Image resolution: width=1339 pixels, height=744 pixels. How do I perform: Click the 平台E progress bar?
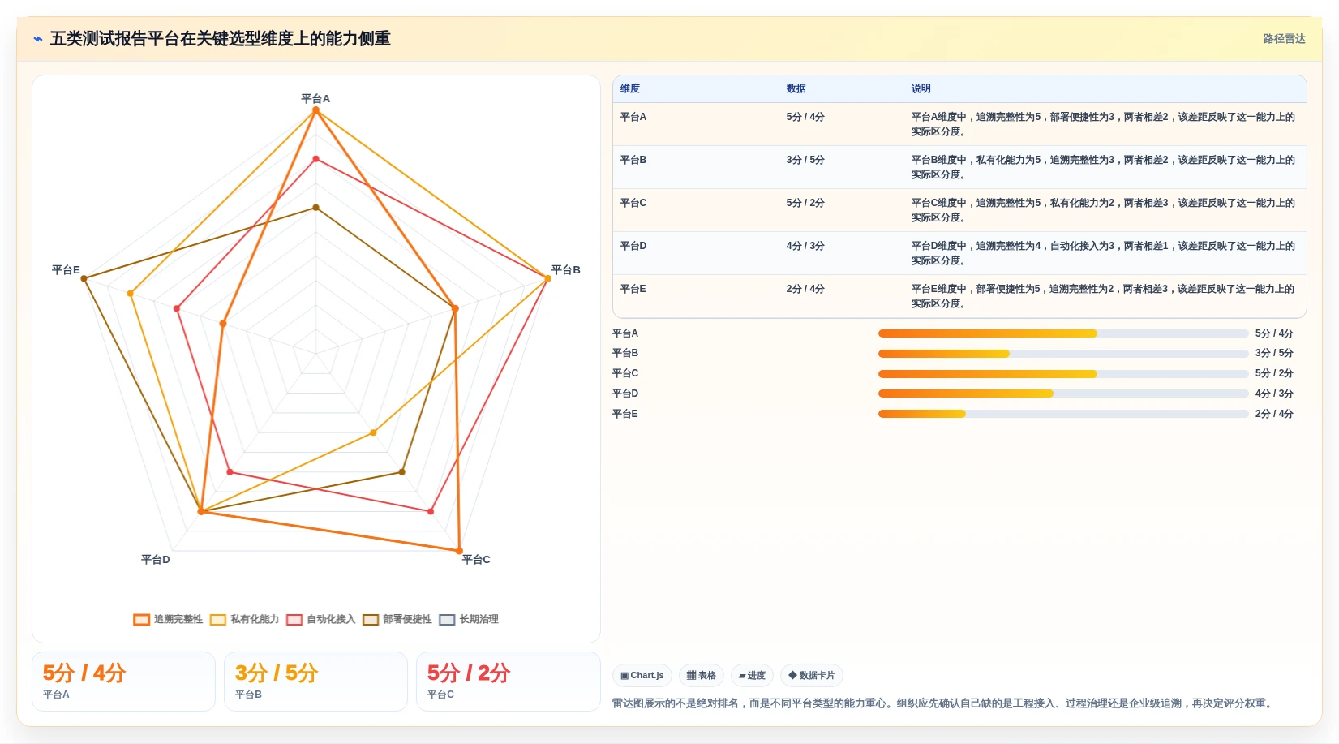(x=1063, y=414)
